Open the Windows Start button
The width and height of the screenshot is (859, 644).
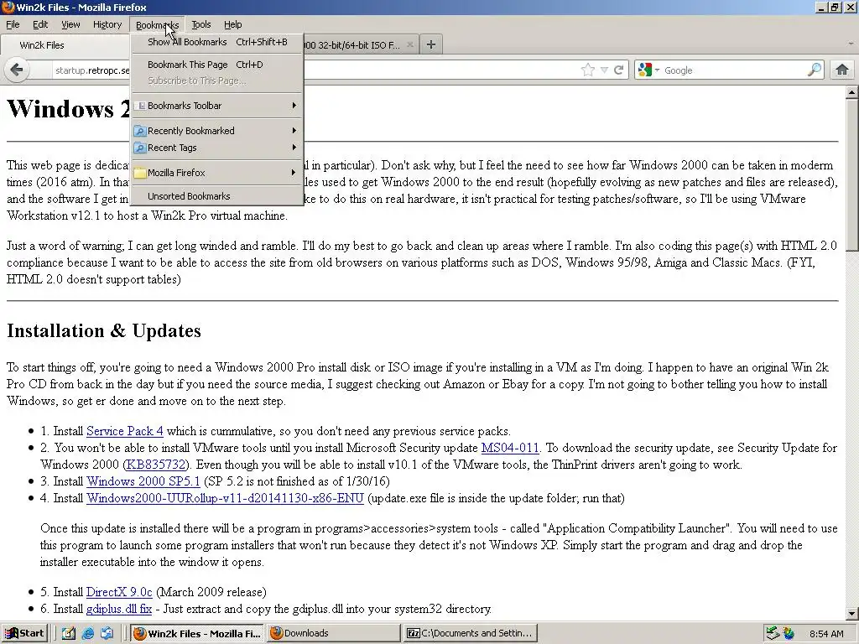[x=24, y=633]
